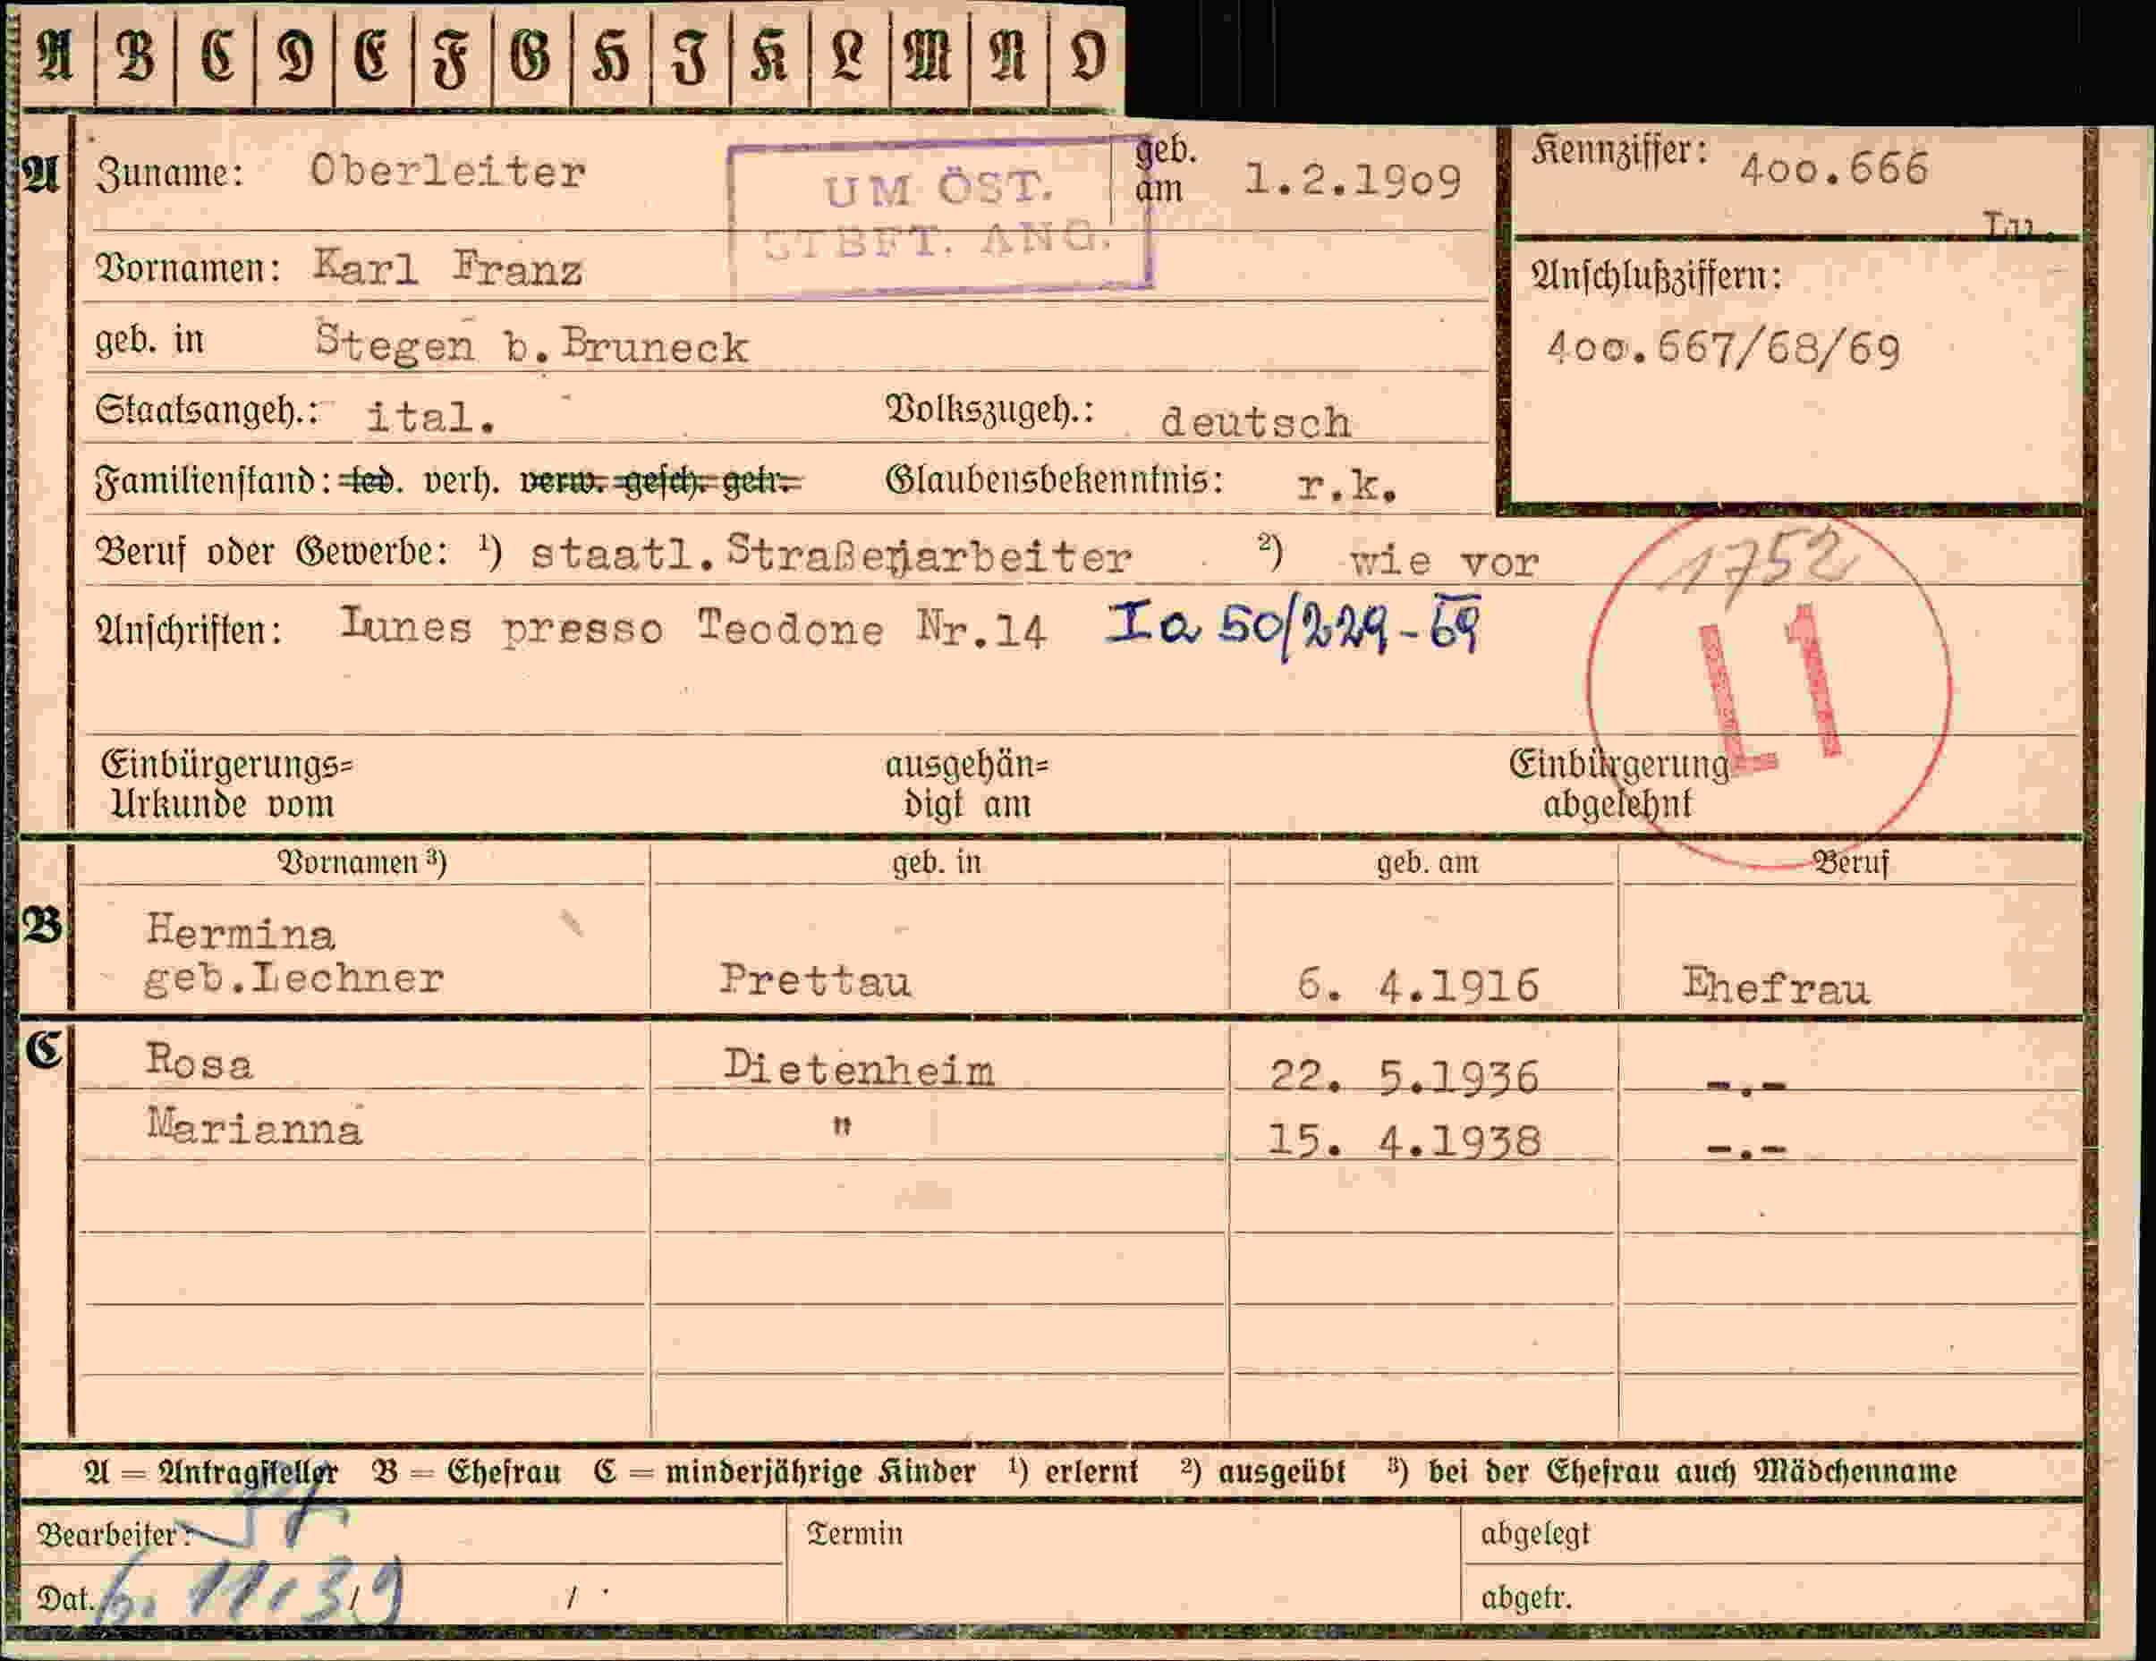
Task: Click the 'verh.' marital status option
Action: pyautogui.click(x=461, y=481)
